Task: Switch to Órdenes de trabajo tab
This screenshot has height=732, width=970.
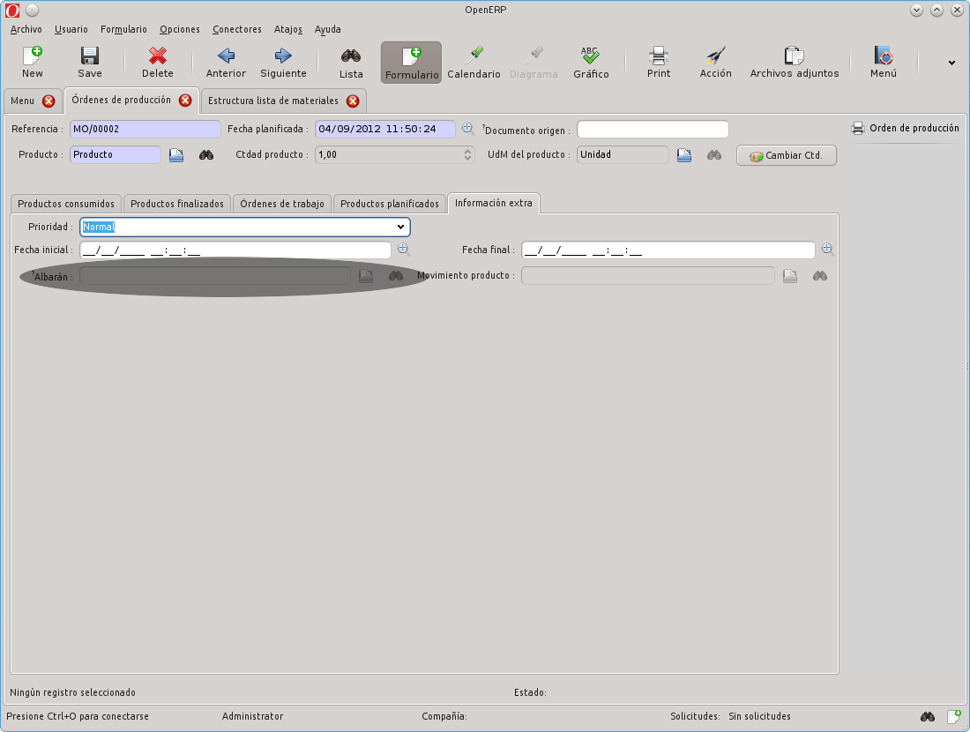Action: (282, 204)
